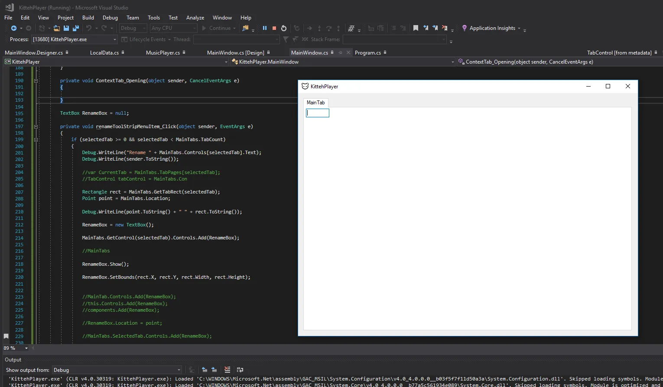This screenshot has width=663, height=387.
Task: Restart the debug session
Action: pos(284,28)
